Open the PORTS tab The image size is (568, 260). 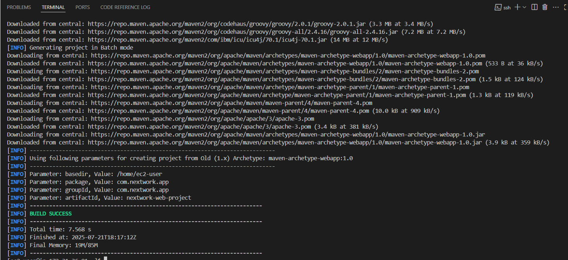tap(82, 7)
